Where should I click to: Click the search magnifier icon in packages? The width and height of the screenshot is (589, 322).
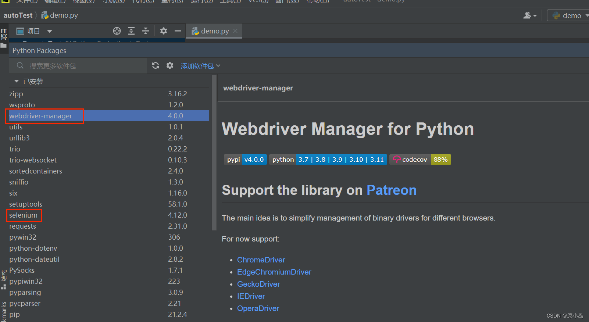(x=20, y=65)
